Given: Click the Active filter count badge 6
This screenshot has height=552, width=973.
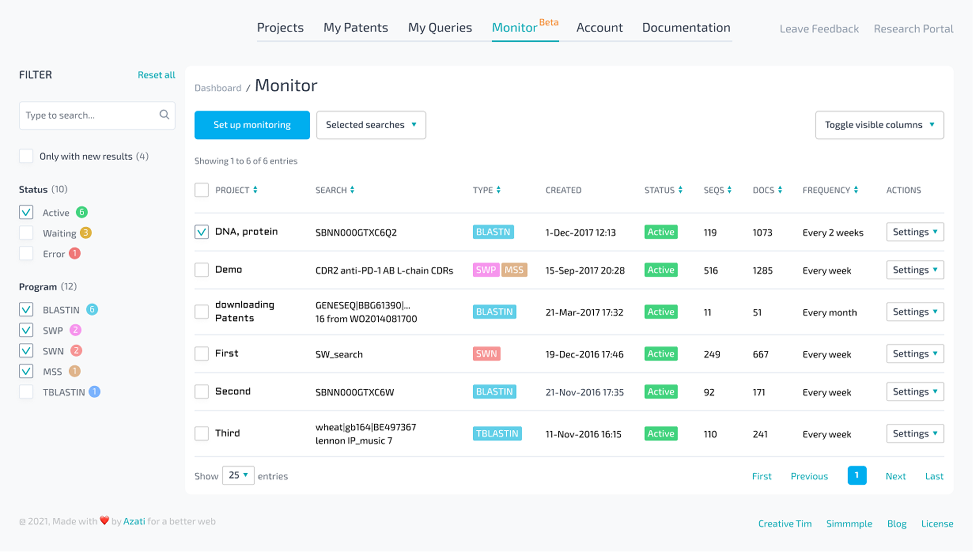Looking at the screenshot, I should pyautogui.click(x=82, y=212).
